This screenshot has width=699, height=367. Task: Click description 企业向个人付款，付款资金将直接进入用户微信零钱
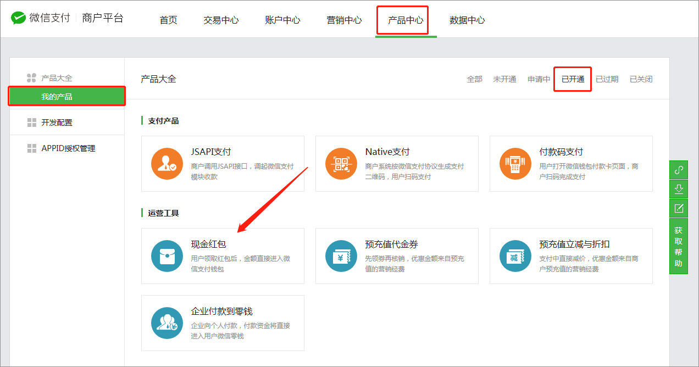click(x=240, y=331)
